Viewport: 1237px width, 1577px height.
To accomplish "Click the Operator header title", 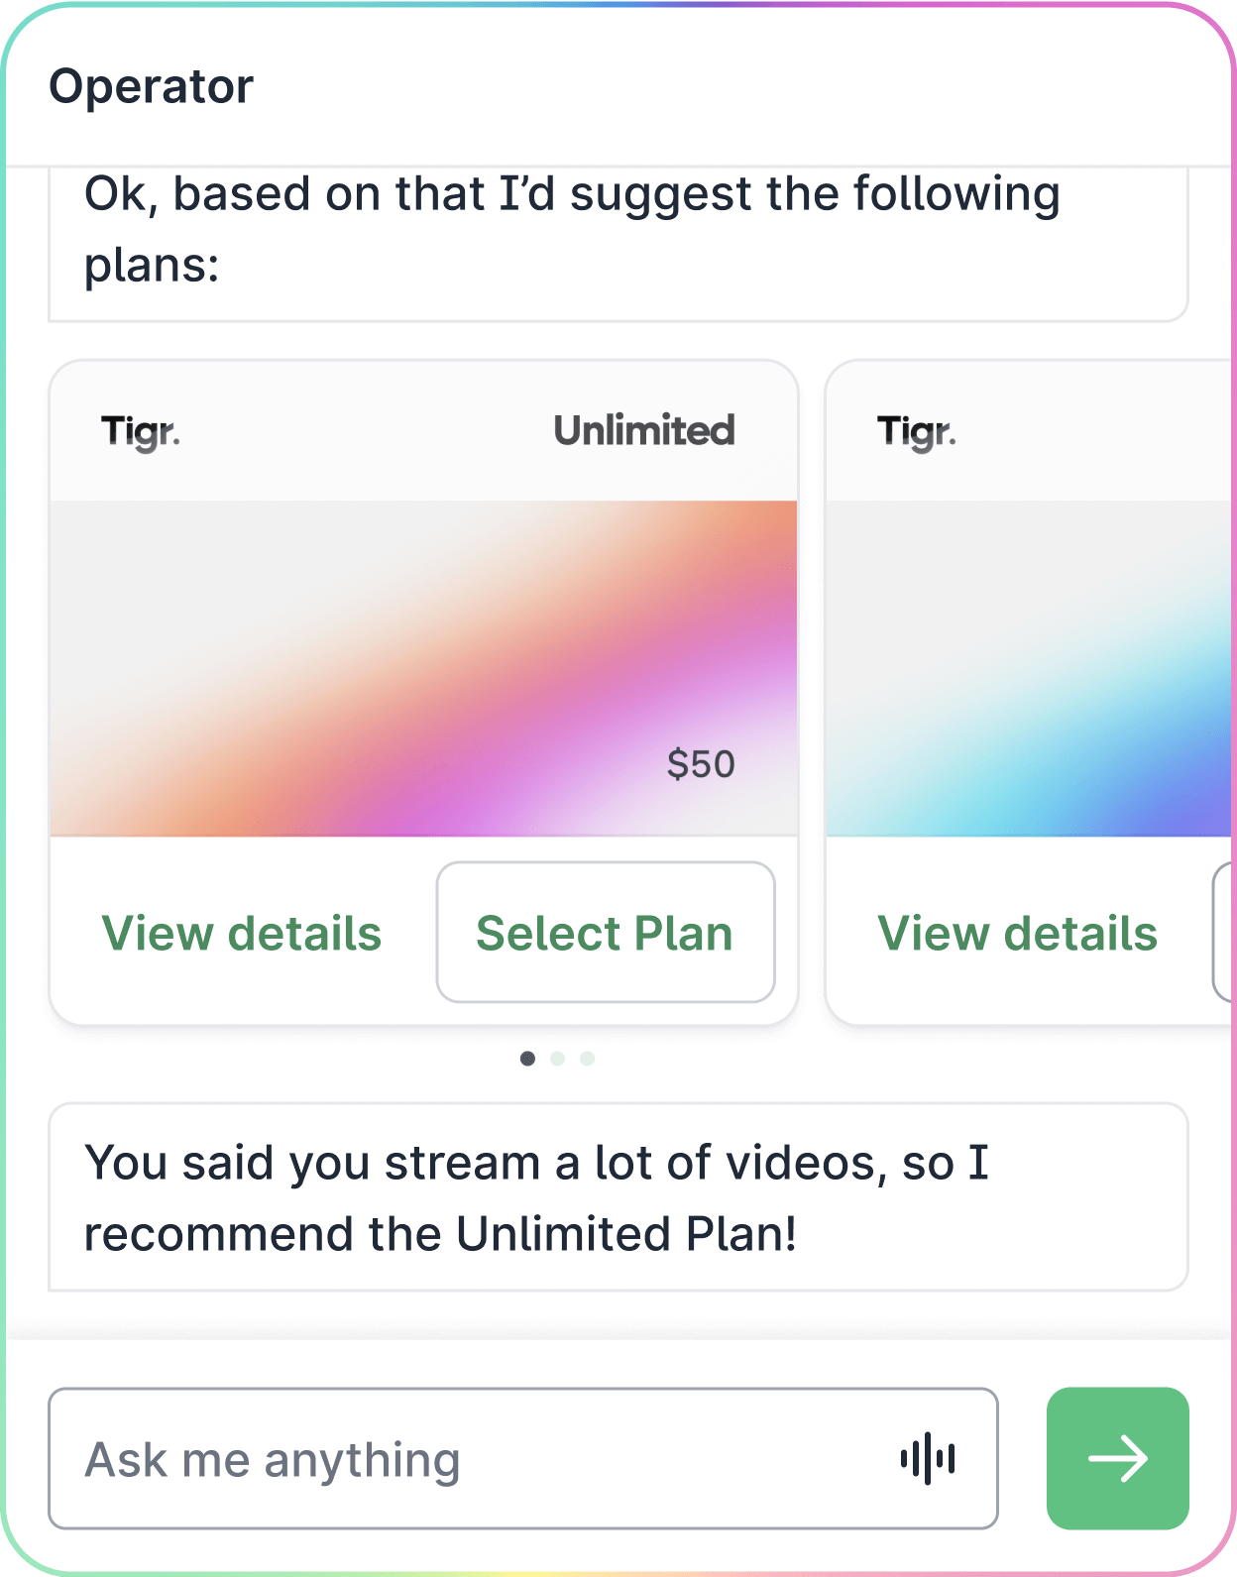I will (151, 87).
